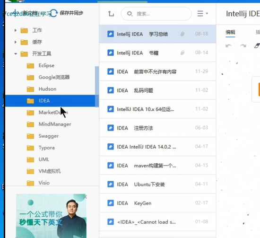Viewport: 260px width, 238px height.
Task: Click note icon beside IDEA KeyGen
Action: pos(111,203)
